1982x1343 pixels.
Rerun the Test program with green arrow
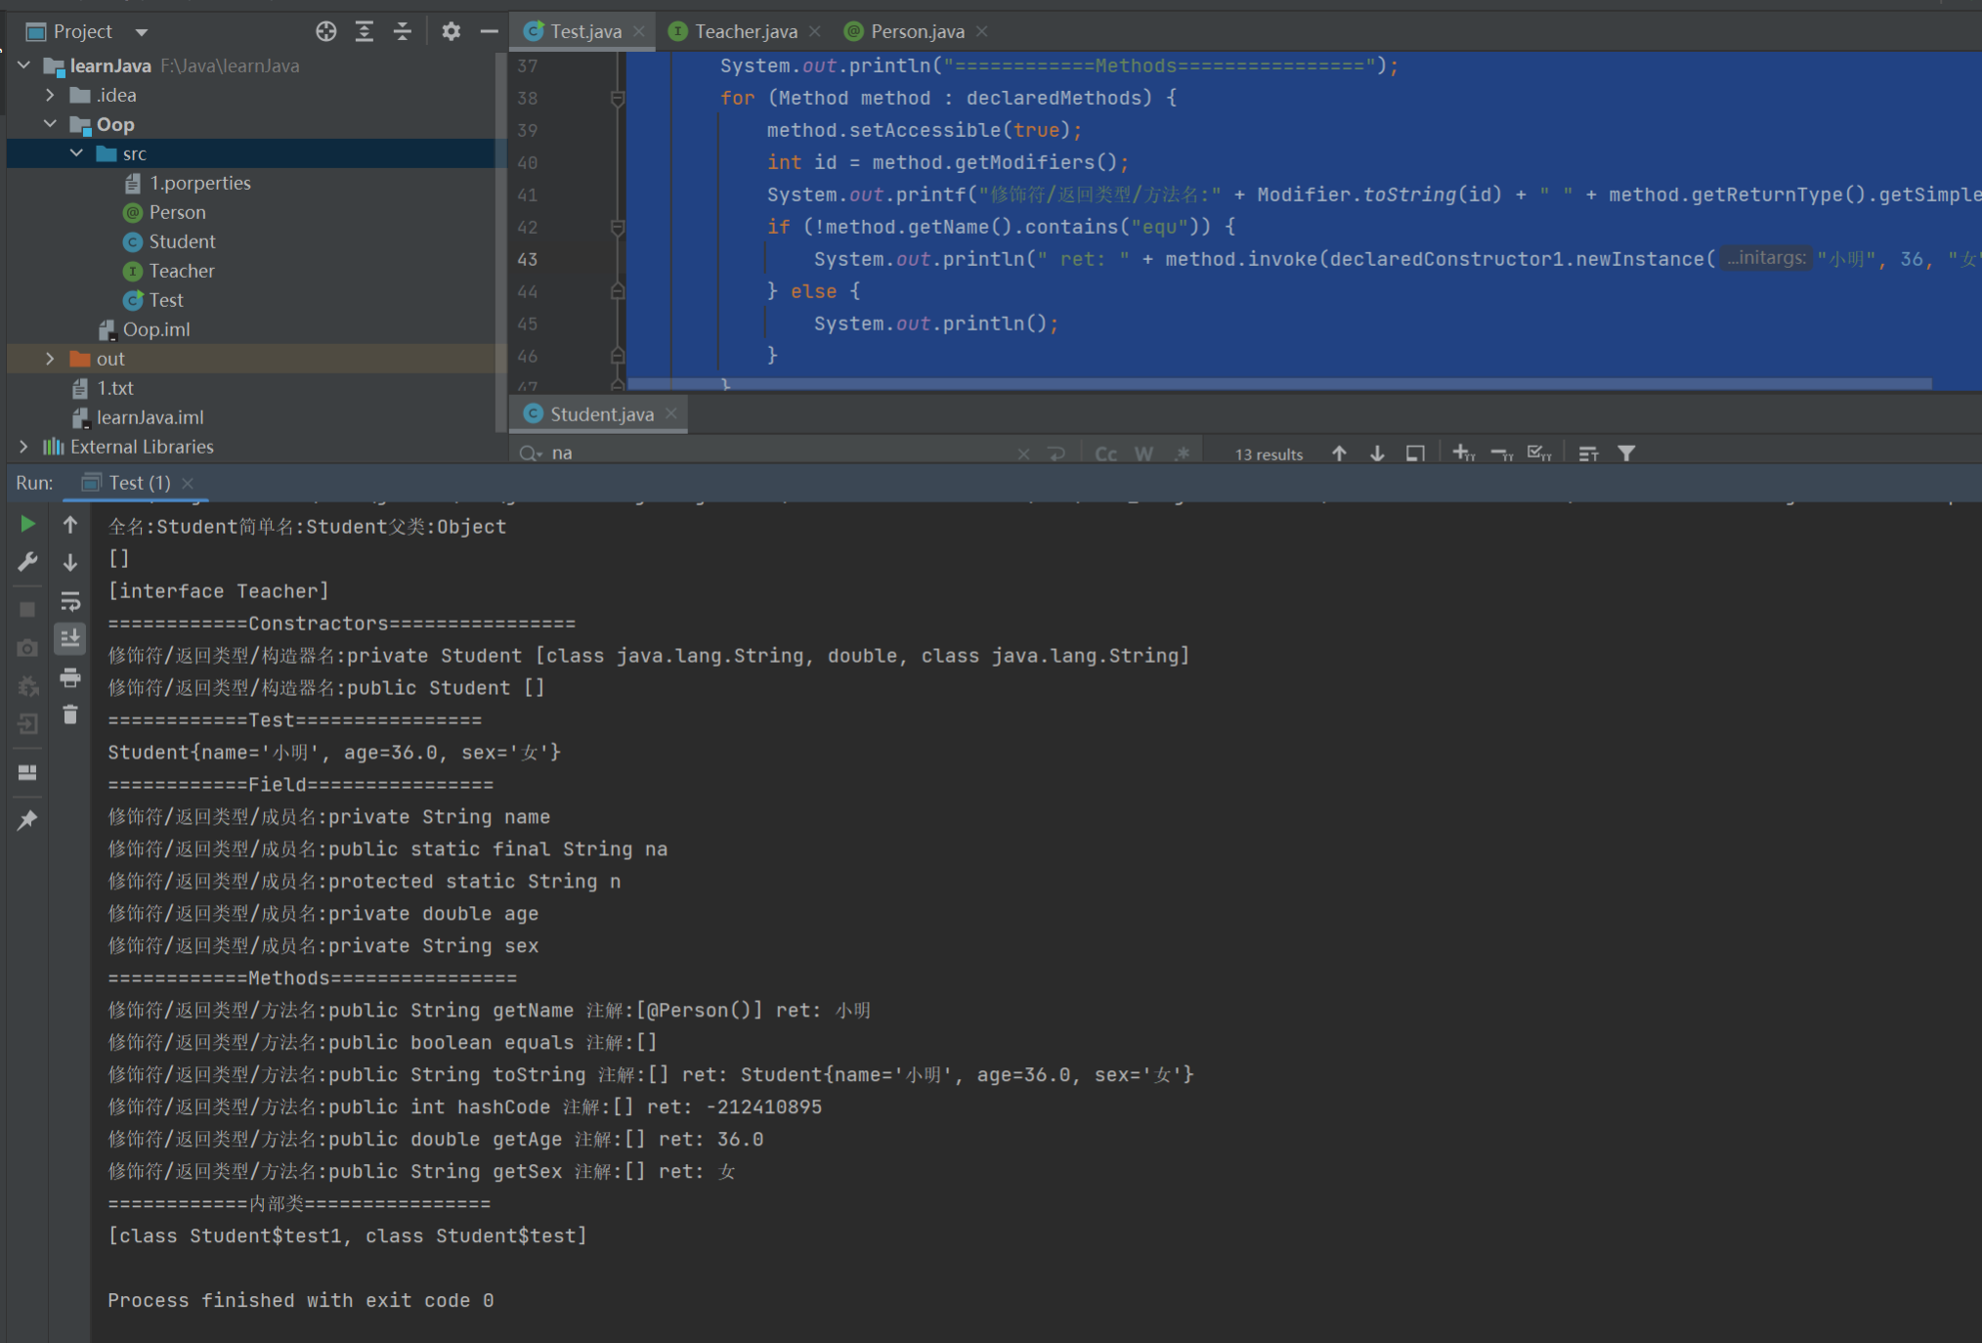point(27,525)
